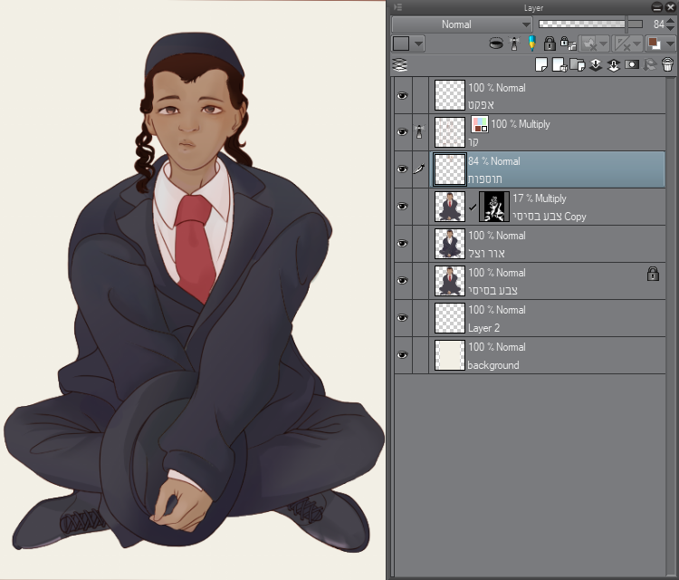This screenshot has height=580, width=679.
Task: Expand the layer color dropdown arrow
Action: [x=419, y=43]
